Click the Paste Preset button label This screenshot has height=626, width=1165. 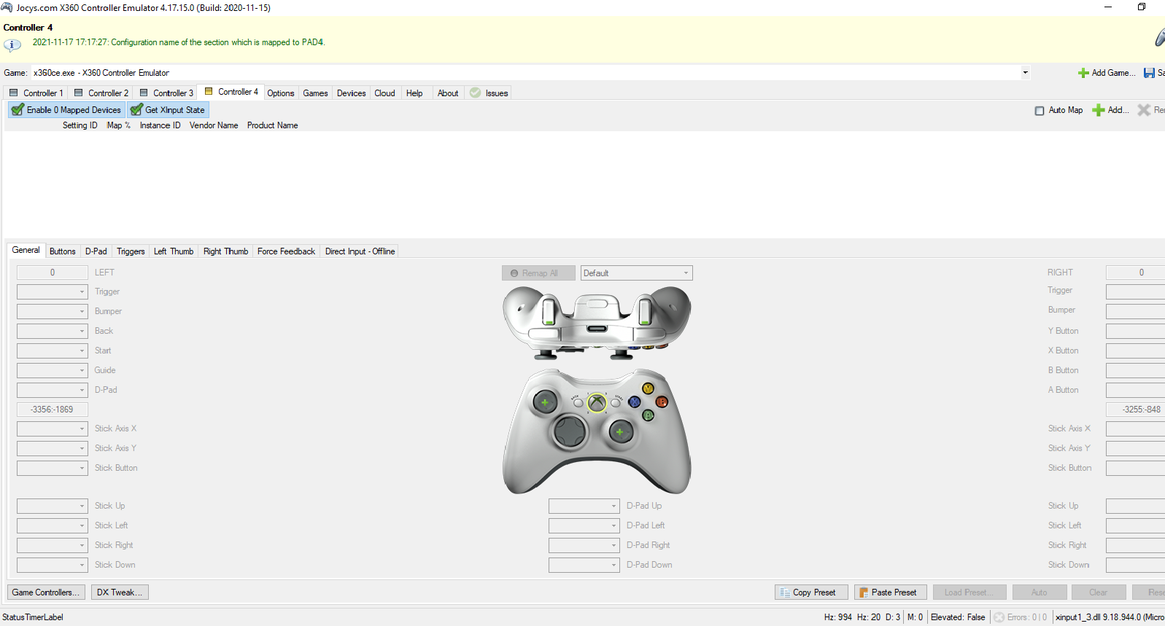click(894, 592)
